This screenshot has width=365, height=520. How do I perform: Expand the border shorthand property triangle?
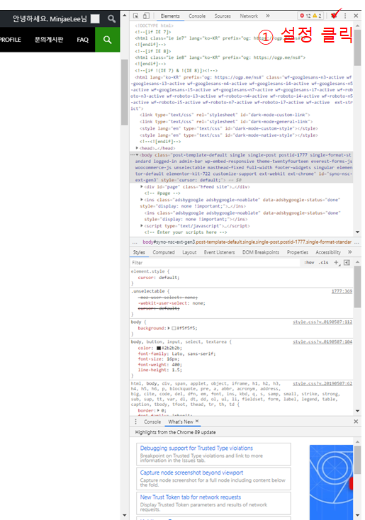158,410
